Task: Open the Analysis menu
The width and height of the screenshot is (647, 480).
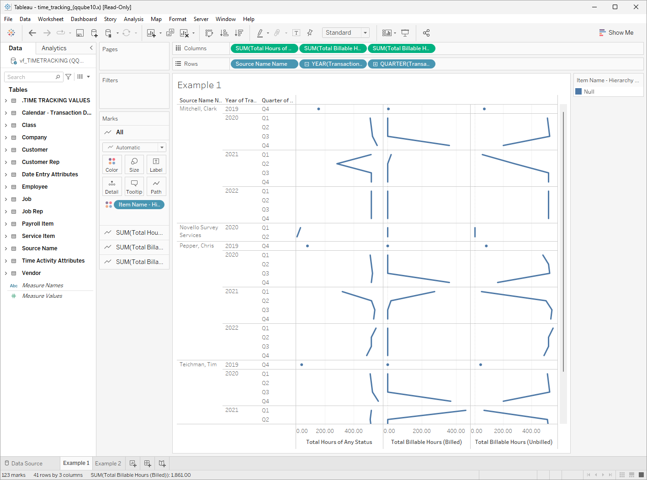Action: (x=133, y=19)
